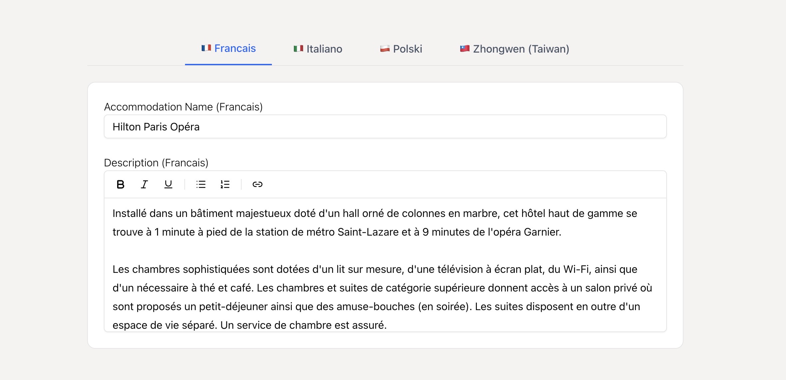
Task: Open the Italiano language tab
Action: click(324, 49)
